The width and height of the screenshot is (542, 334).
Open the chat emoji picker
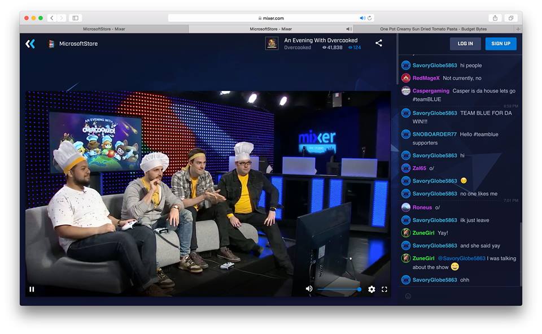pos(408,296)
